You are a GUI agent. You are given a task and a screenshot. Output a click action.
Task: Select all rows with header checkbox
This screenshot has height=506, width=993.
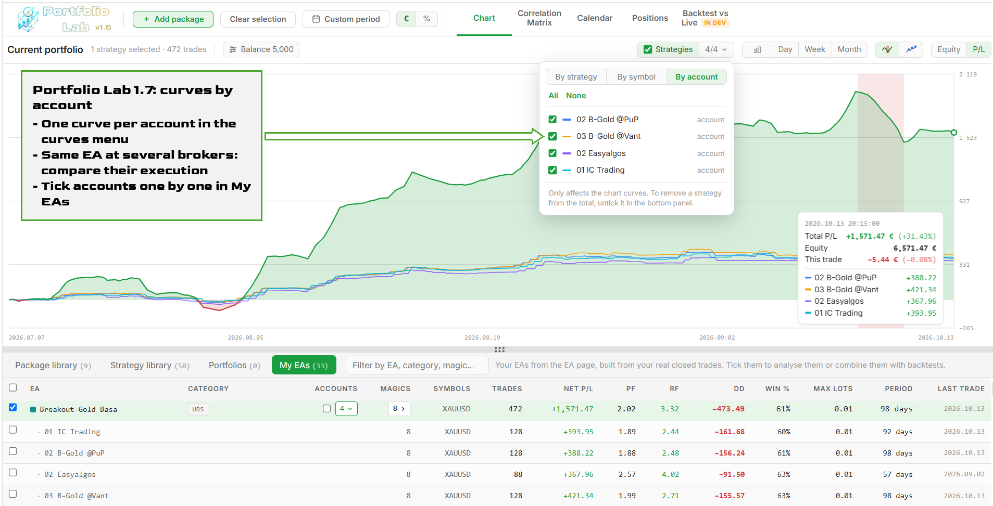[x=13, y=387]
